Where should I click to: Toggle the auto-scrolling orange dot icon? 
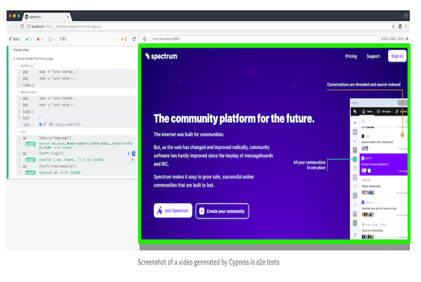(x=123, y=39)
